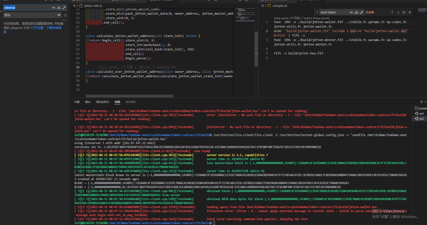Image resolution: width=427 pixels, height=225 pixels.
Task: Switch to the GITLENS panel tab
Action: [130, 102]
